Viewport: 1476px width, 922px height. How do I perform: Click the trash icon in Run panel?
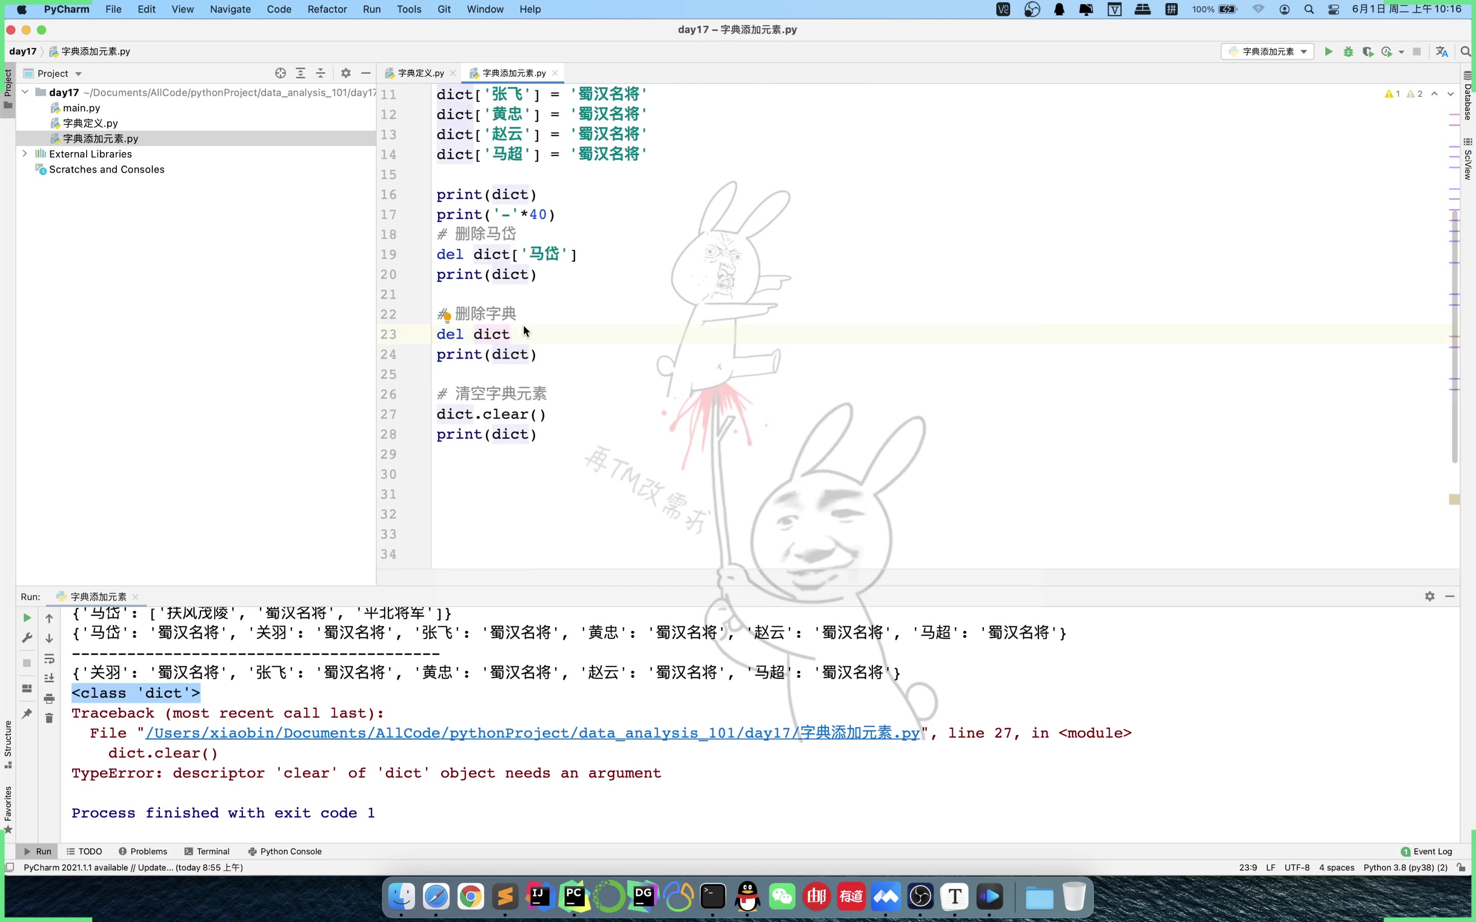[x=49, y=718]
